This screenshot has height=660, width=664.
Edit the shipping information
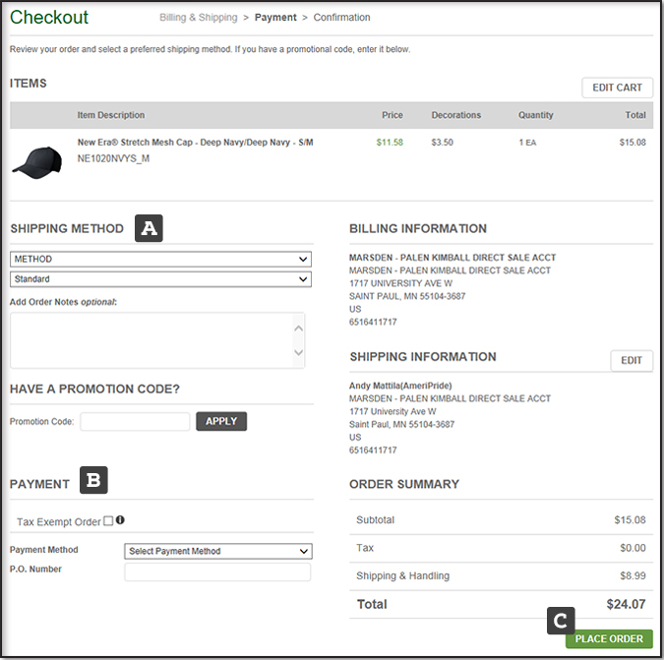pyautogui.click(x=632, y=360)
